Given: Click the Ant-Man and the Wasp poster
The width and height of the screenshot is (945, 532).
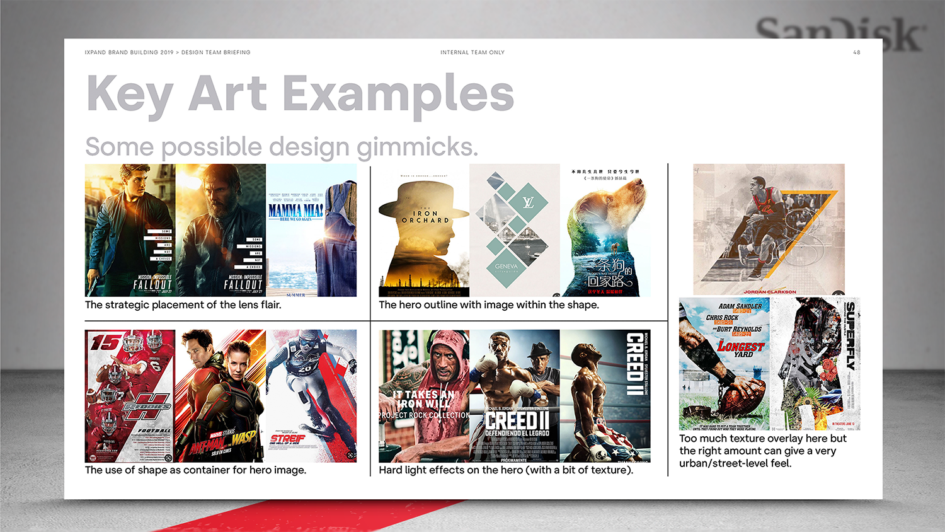Looking at the screenshot, I should coord(220,396).
